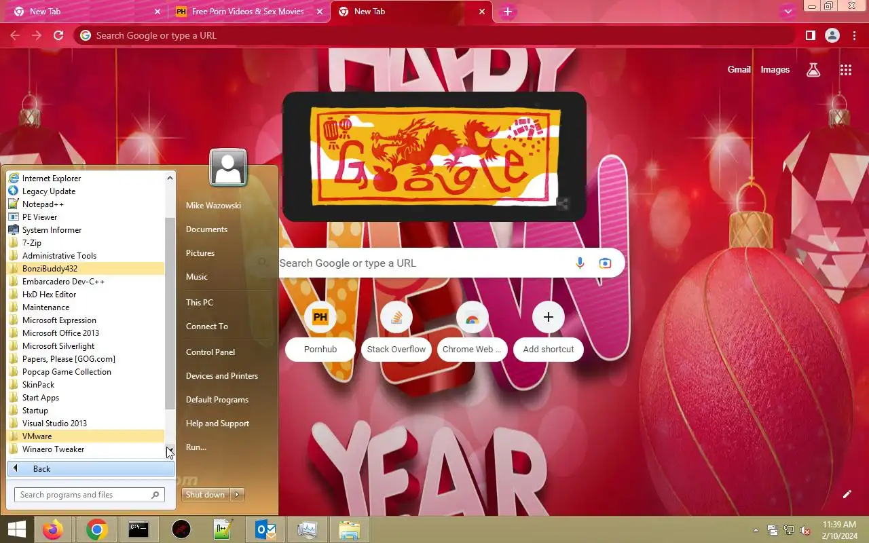Add shortcut plus icon
Screen dimensions: 869x543
(549, 317)
